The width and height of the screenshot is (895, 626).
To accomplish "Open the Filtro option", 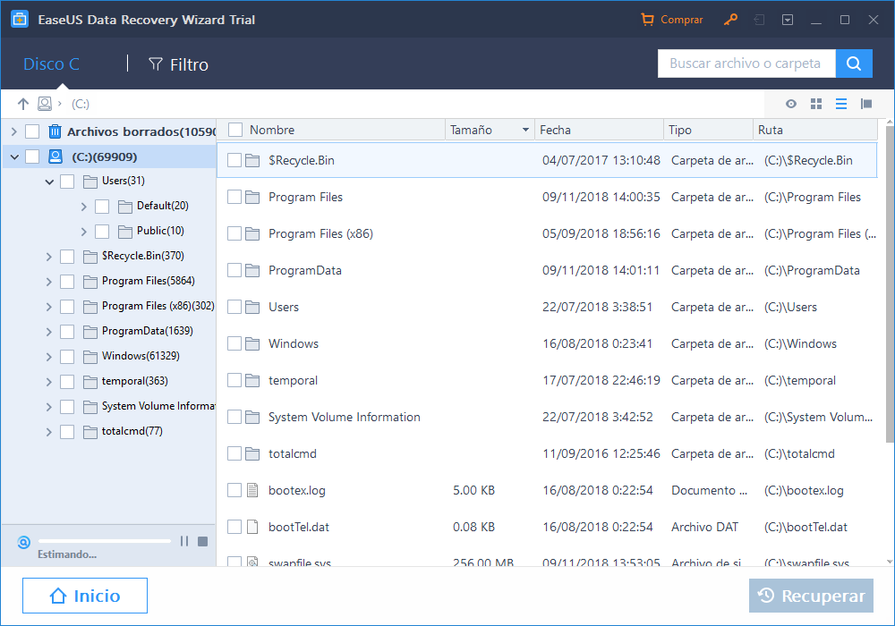I will (179, 64).
